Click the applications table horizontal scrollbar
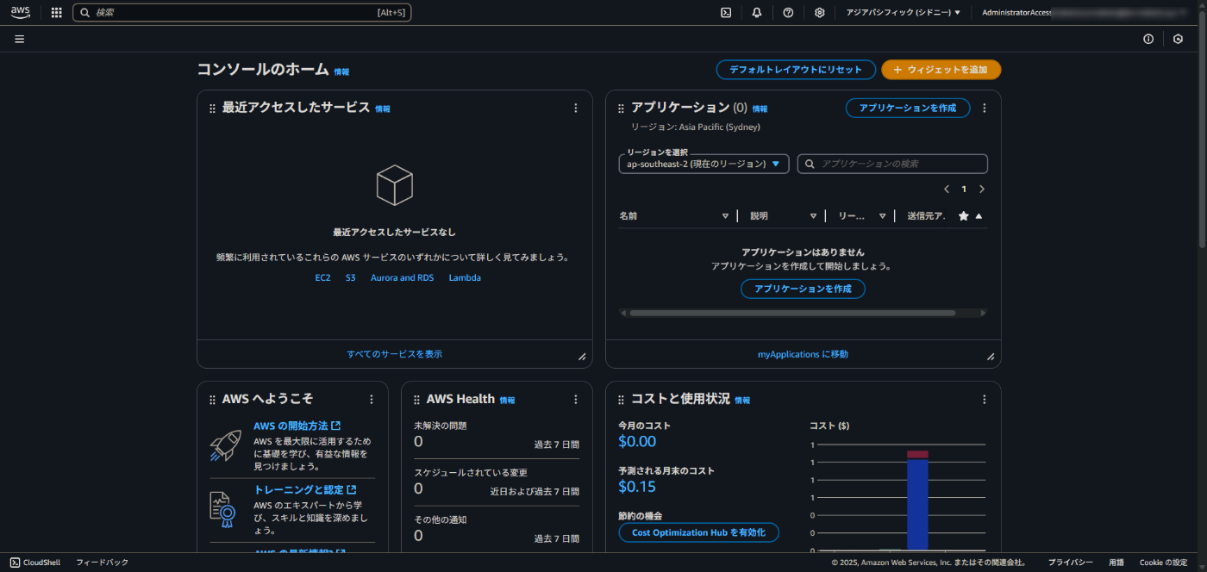 pos(791,314)
